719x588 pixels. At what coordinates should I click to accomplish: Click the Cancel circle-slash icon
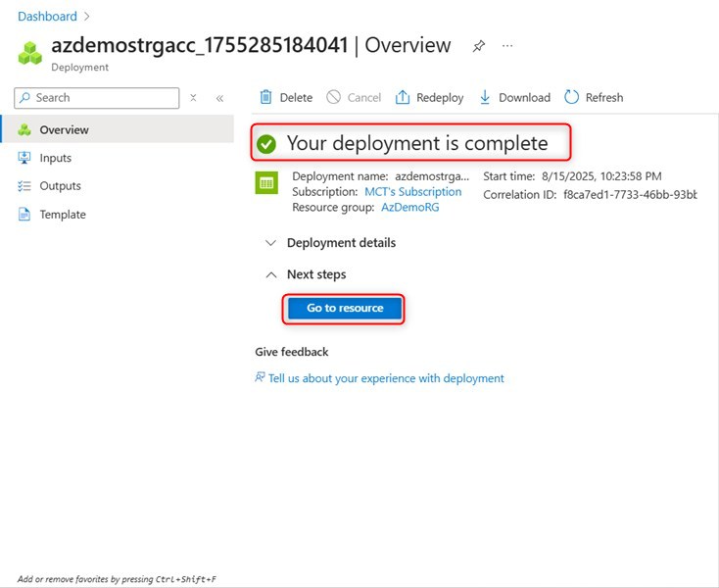333,97
